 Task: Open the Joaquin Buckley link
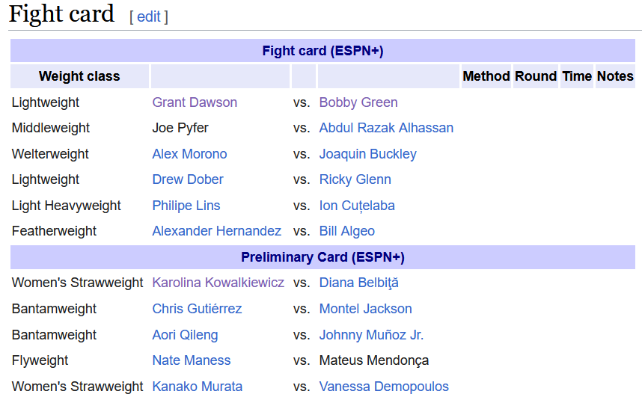coord(367,154)
